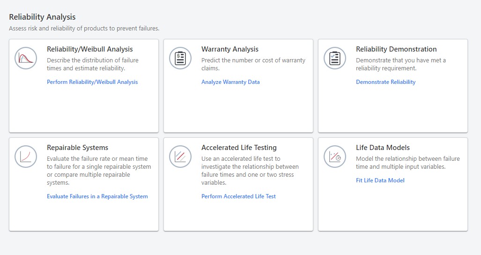Open the Fit Life Data Model link
Screen dimensions: 481x255
[380, 180]
